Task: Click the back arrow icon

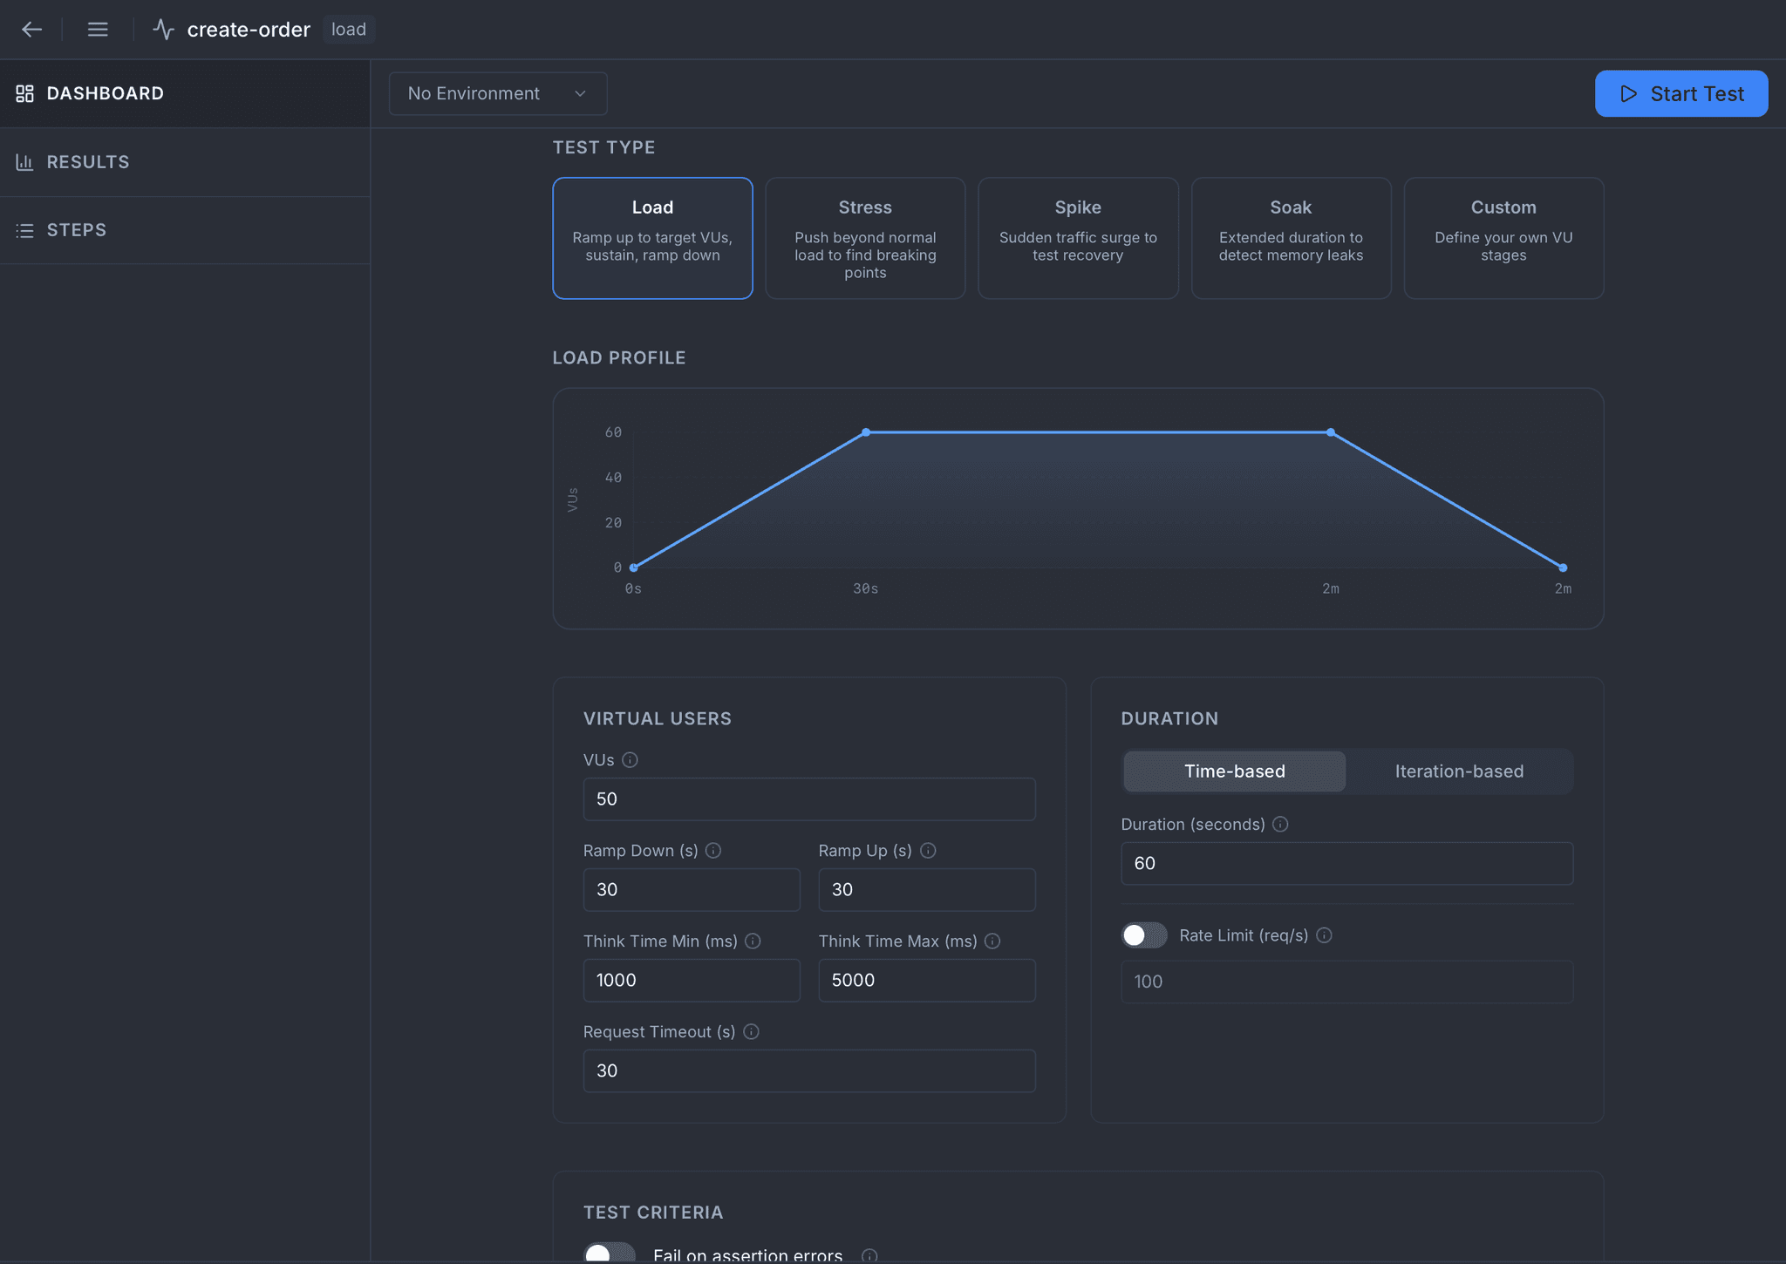Action: [x=32, y=30]
